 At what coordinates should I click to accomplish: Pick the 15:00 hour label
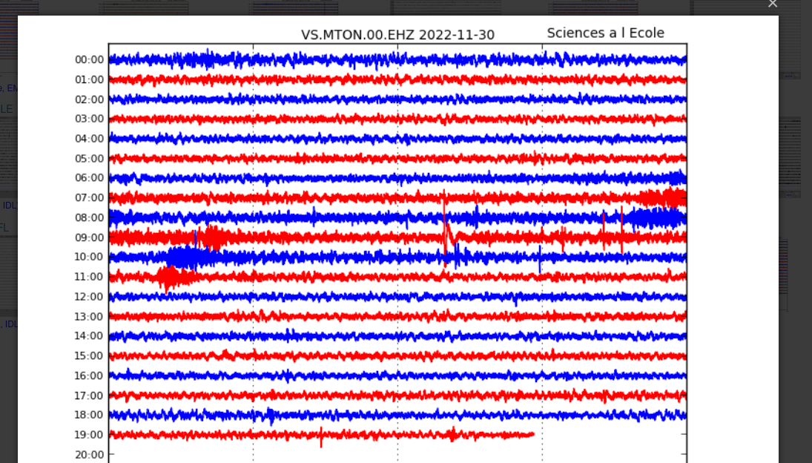(x=89, y=356)
